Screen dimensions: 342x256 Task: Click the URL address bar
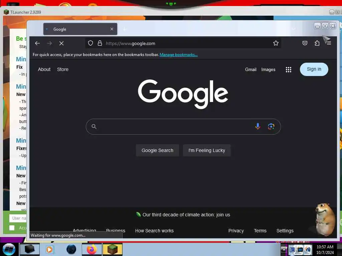[x=183, y=43]
